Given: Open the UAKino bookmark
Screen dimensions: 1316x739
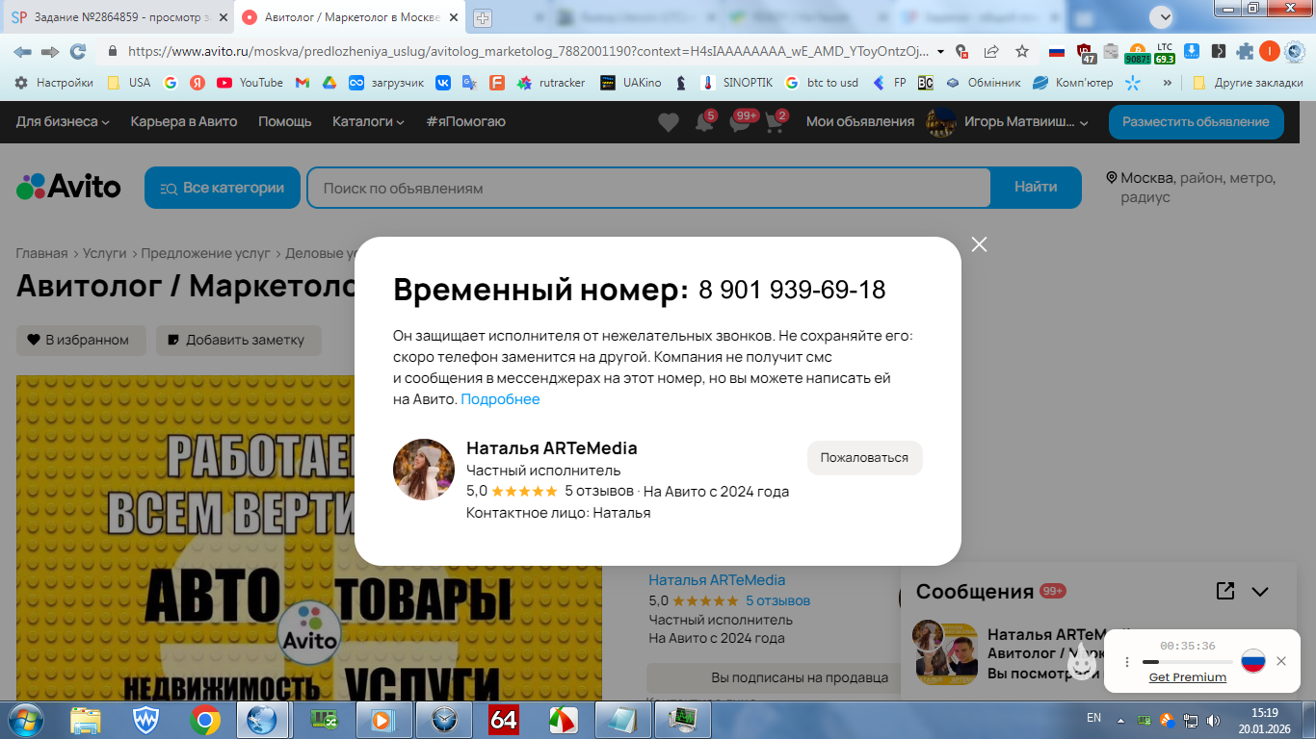Looking at the screenshot, I should [x=631, y=83].
